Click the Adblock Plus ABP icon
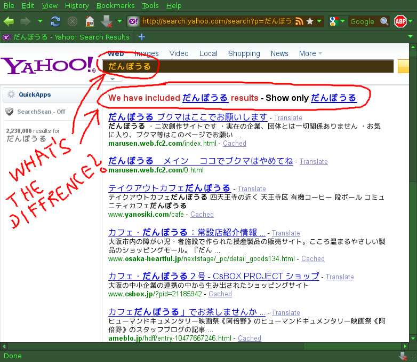The image size is (417, 362). coord(400,21)
